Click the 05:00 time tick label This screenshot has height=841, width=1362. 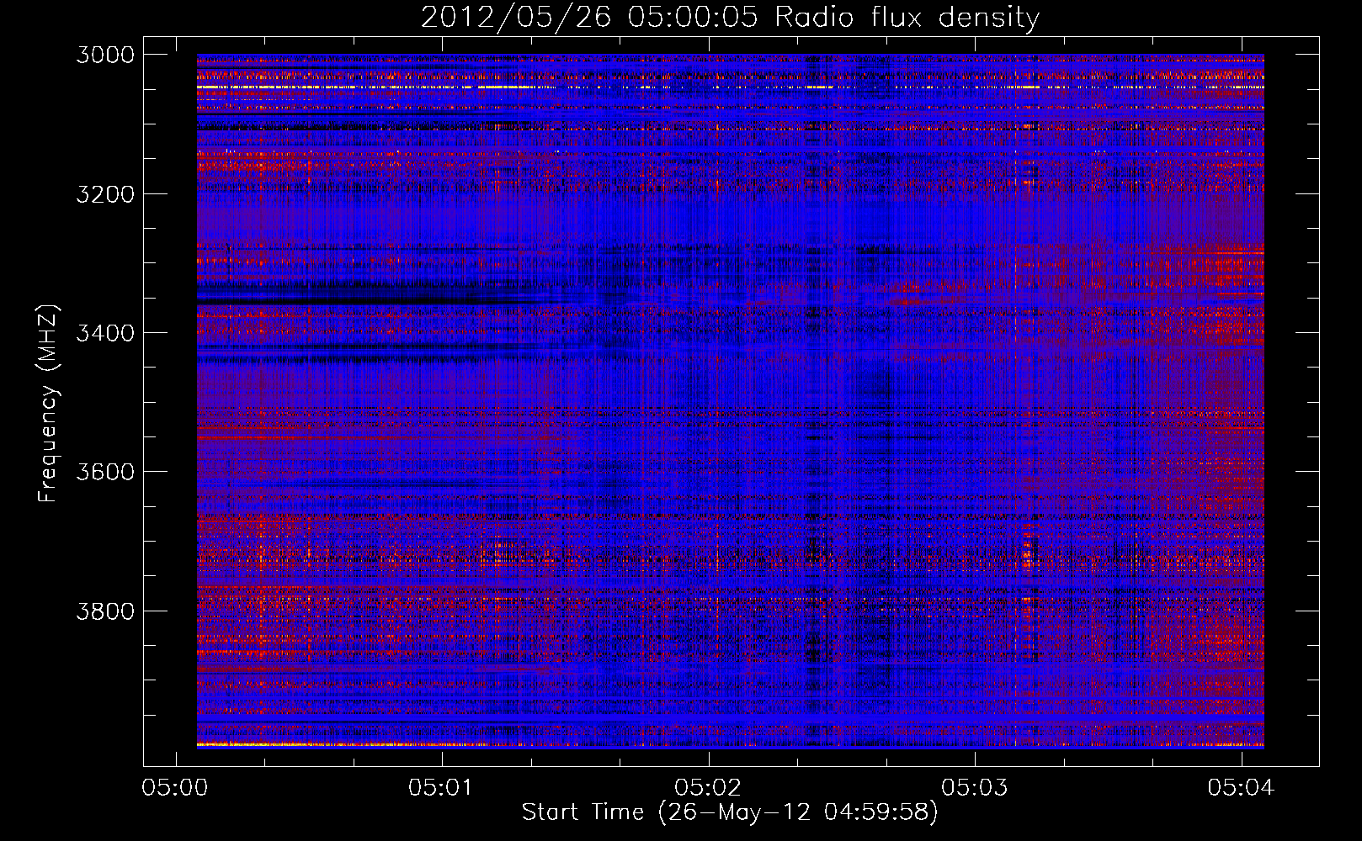[x=175, y=787]
